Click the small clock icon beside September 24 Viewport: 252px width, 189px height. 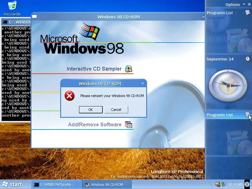pyautogui.click(x=248, y=59)
